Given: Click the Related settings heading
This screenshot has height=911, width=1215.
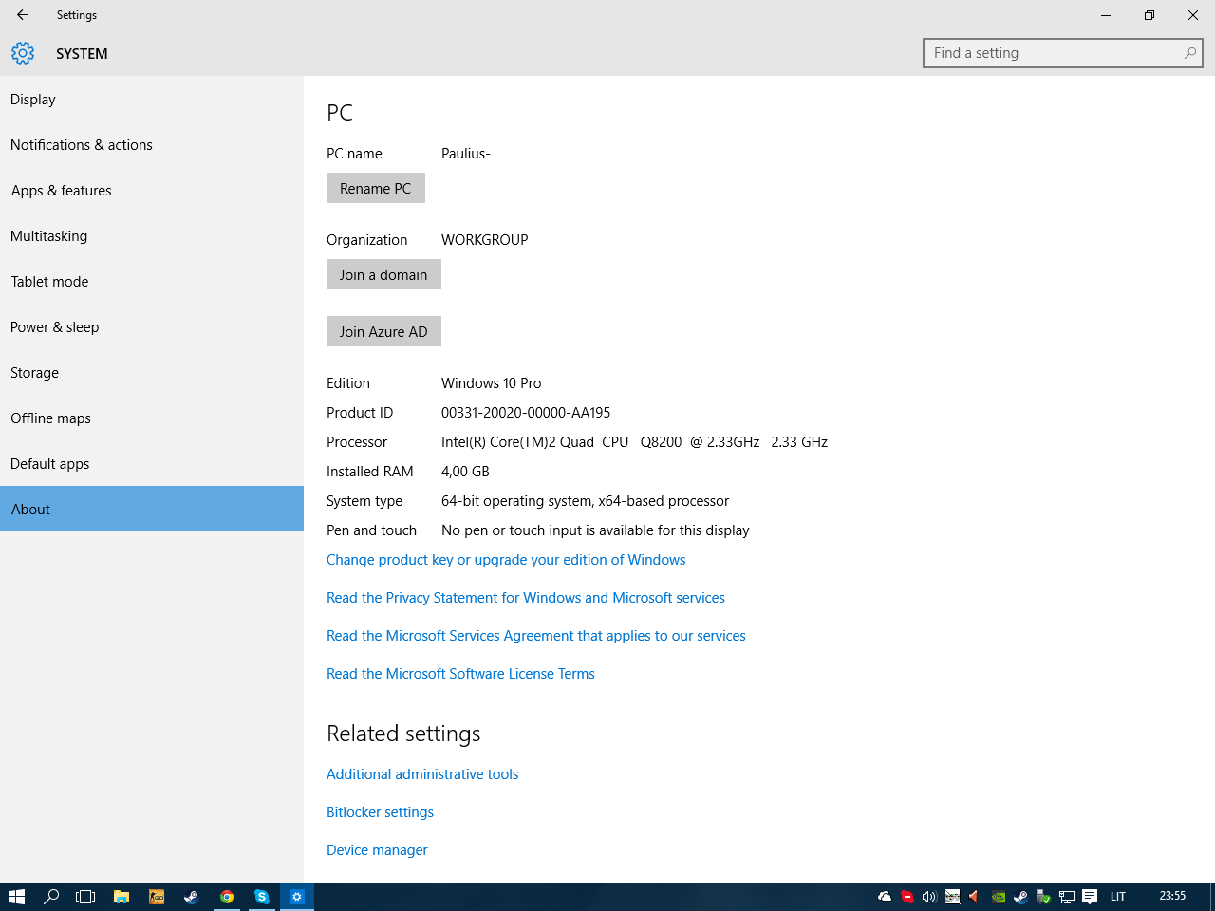Looking at the screenshot, I should pyautogui.click(x=403, y=734).
